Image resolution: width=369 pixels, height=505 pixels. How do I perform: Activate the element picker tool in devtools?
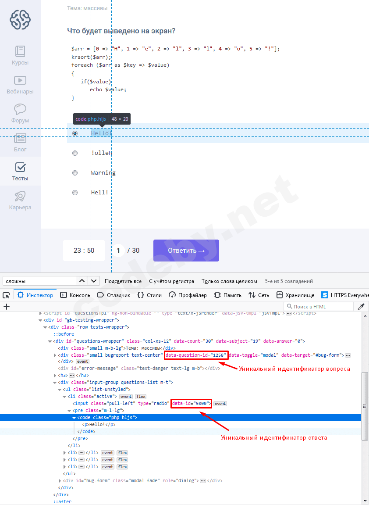[6, 295]
